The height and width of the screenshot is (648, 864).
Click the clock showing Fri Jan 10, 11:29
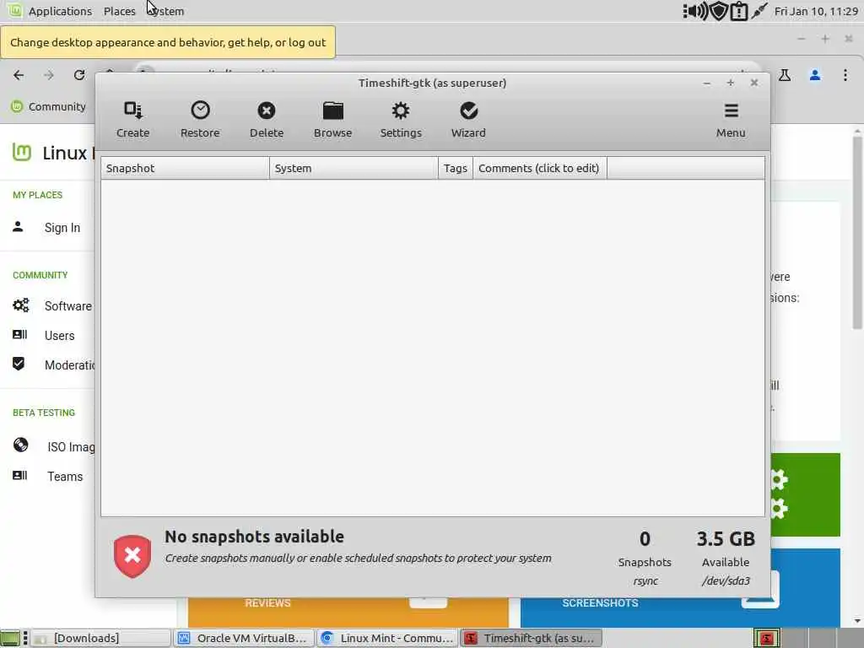pyautogui.click(x=816, y=11)
